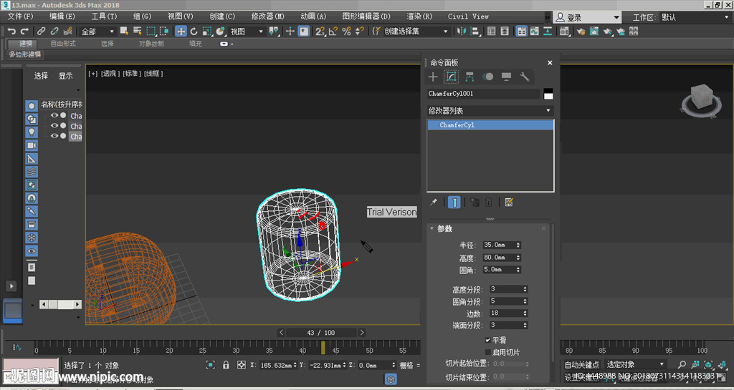Image resolution: width=734 pixels, height=390 pixels.
Task: Select the Unlink selection icon
Action: click(54, 31)
